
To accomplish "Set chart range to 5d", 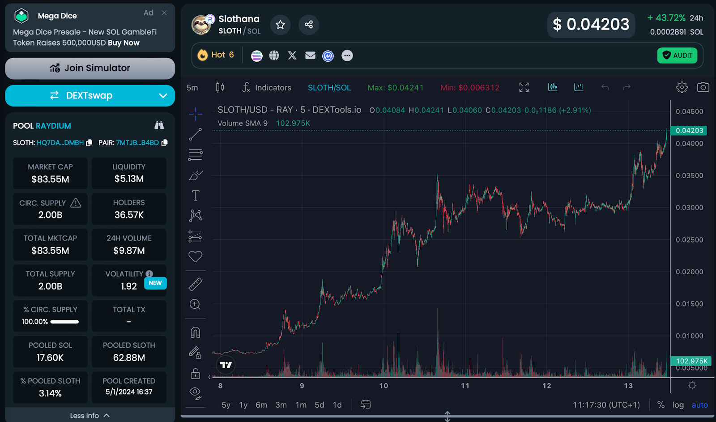I will [x=319, y=405].
